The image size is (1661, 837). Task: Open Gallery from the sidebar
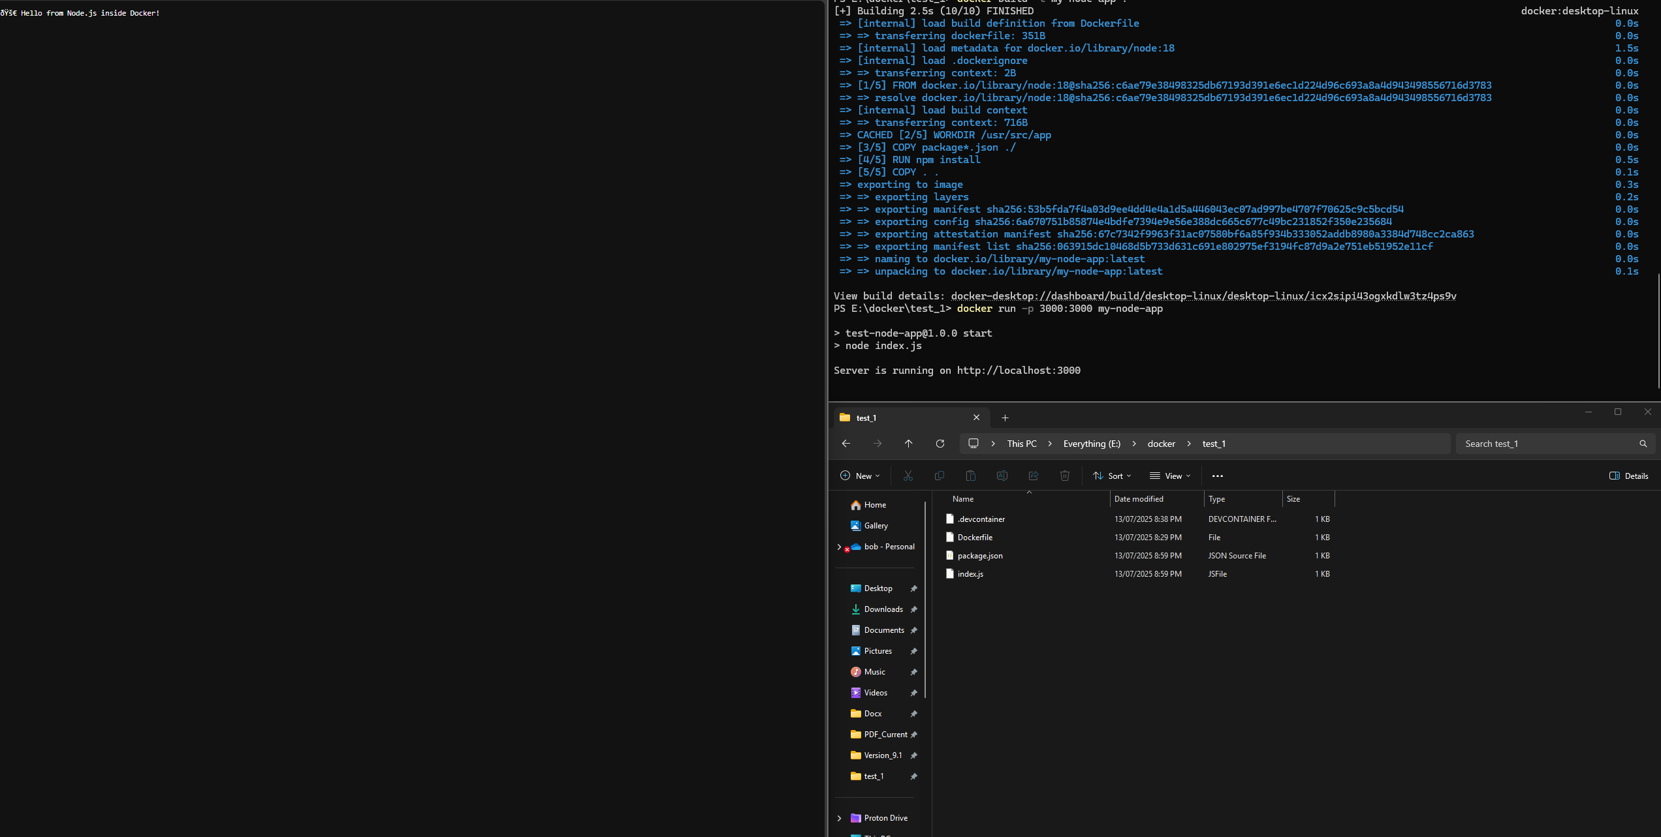click(876, 525)
